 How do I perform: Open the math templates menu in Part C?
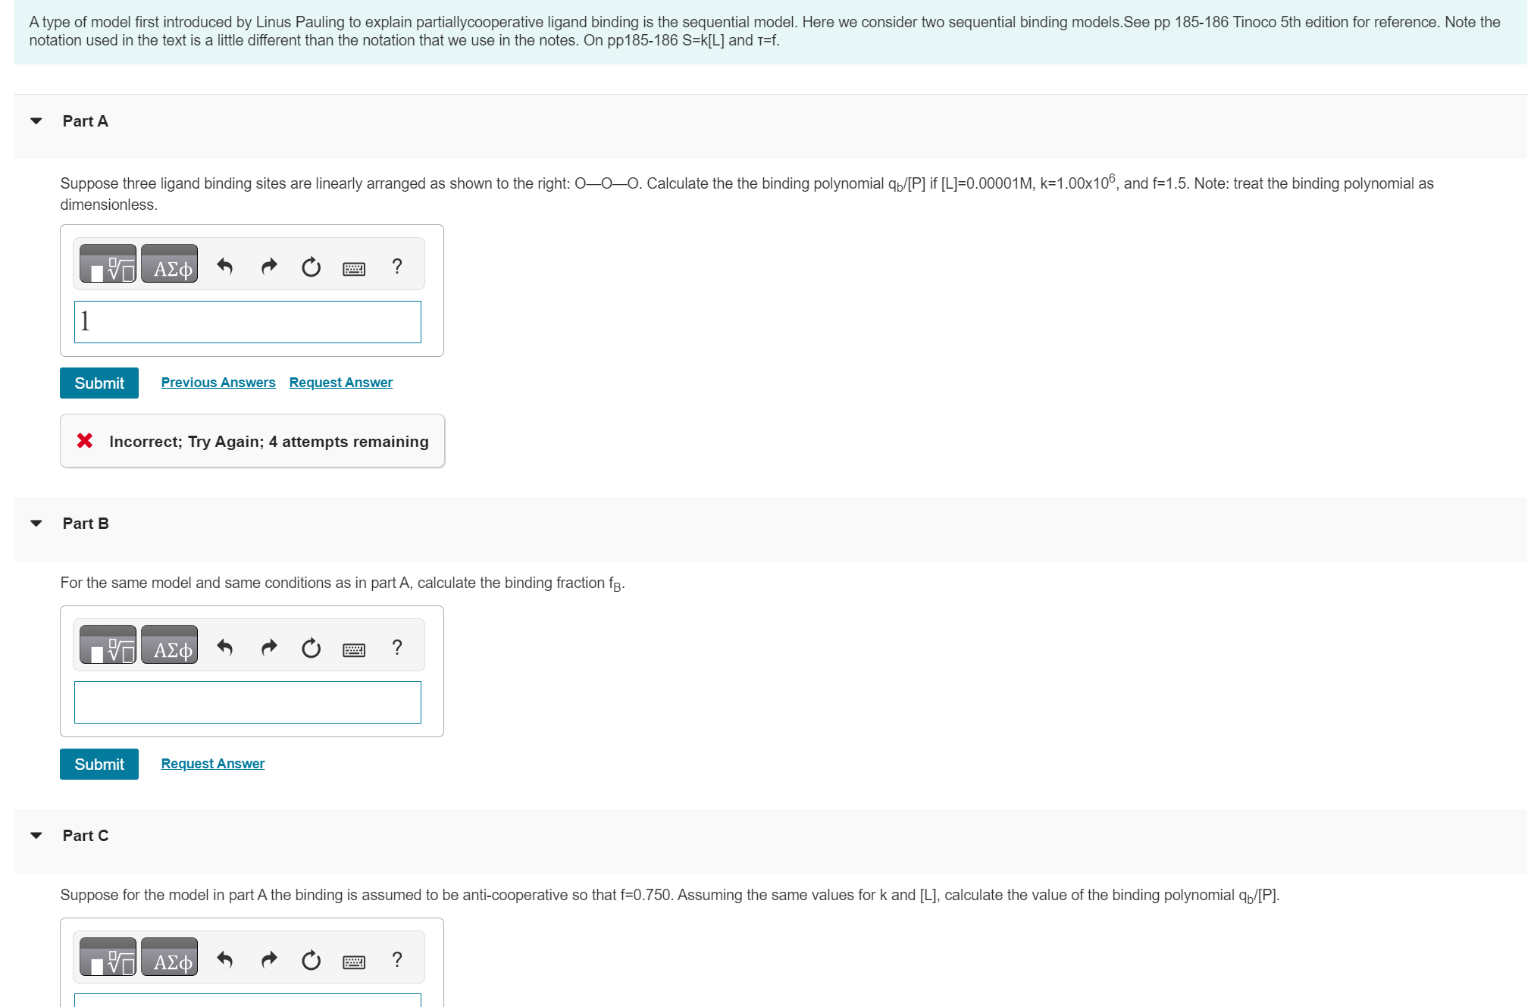[107, 958]
